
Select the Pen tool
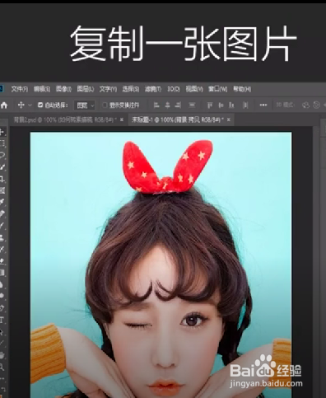[2, 308]
